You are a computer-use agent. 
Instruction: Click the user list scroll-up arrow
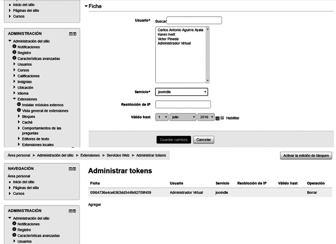coord(208,29)
